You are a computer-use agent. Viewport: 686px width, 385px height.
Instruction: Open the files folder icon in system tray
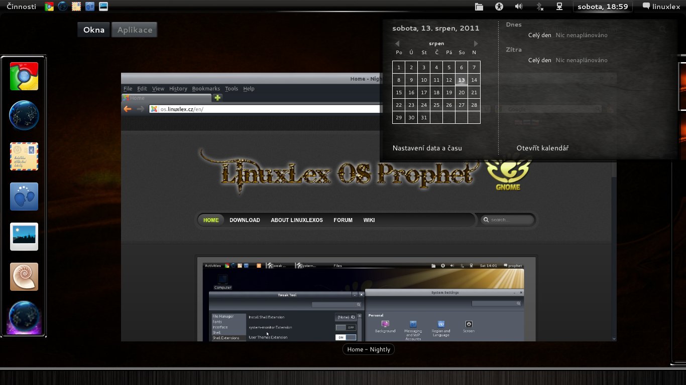click(479, 7)
